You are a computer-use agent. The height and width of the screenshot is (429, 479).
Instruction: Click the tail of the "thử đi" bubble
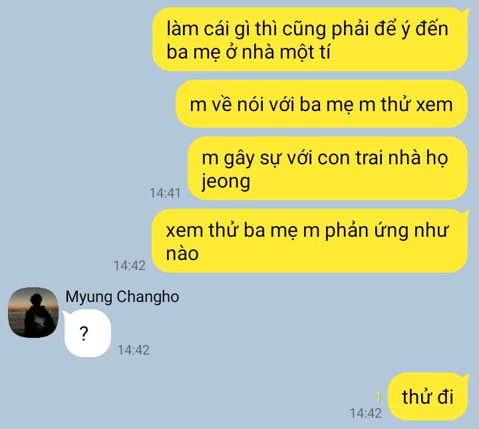(466, 377)
